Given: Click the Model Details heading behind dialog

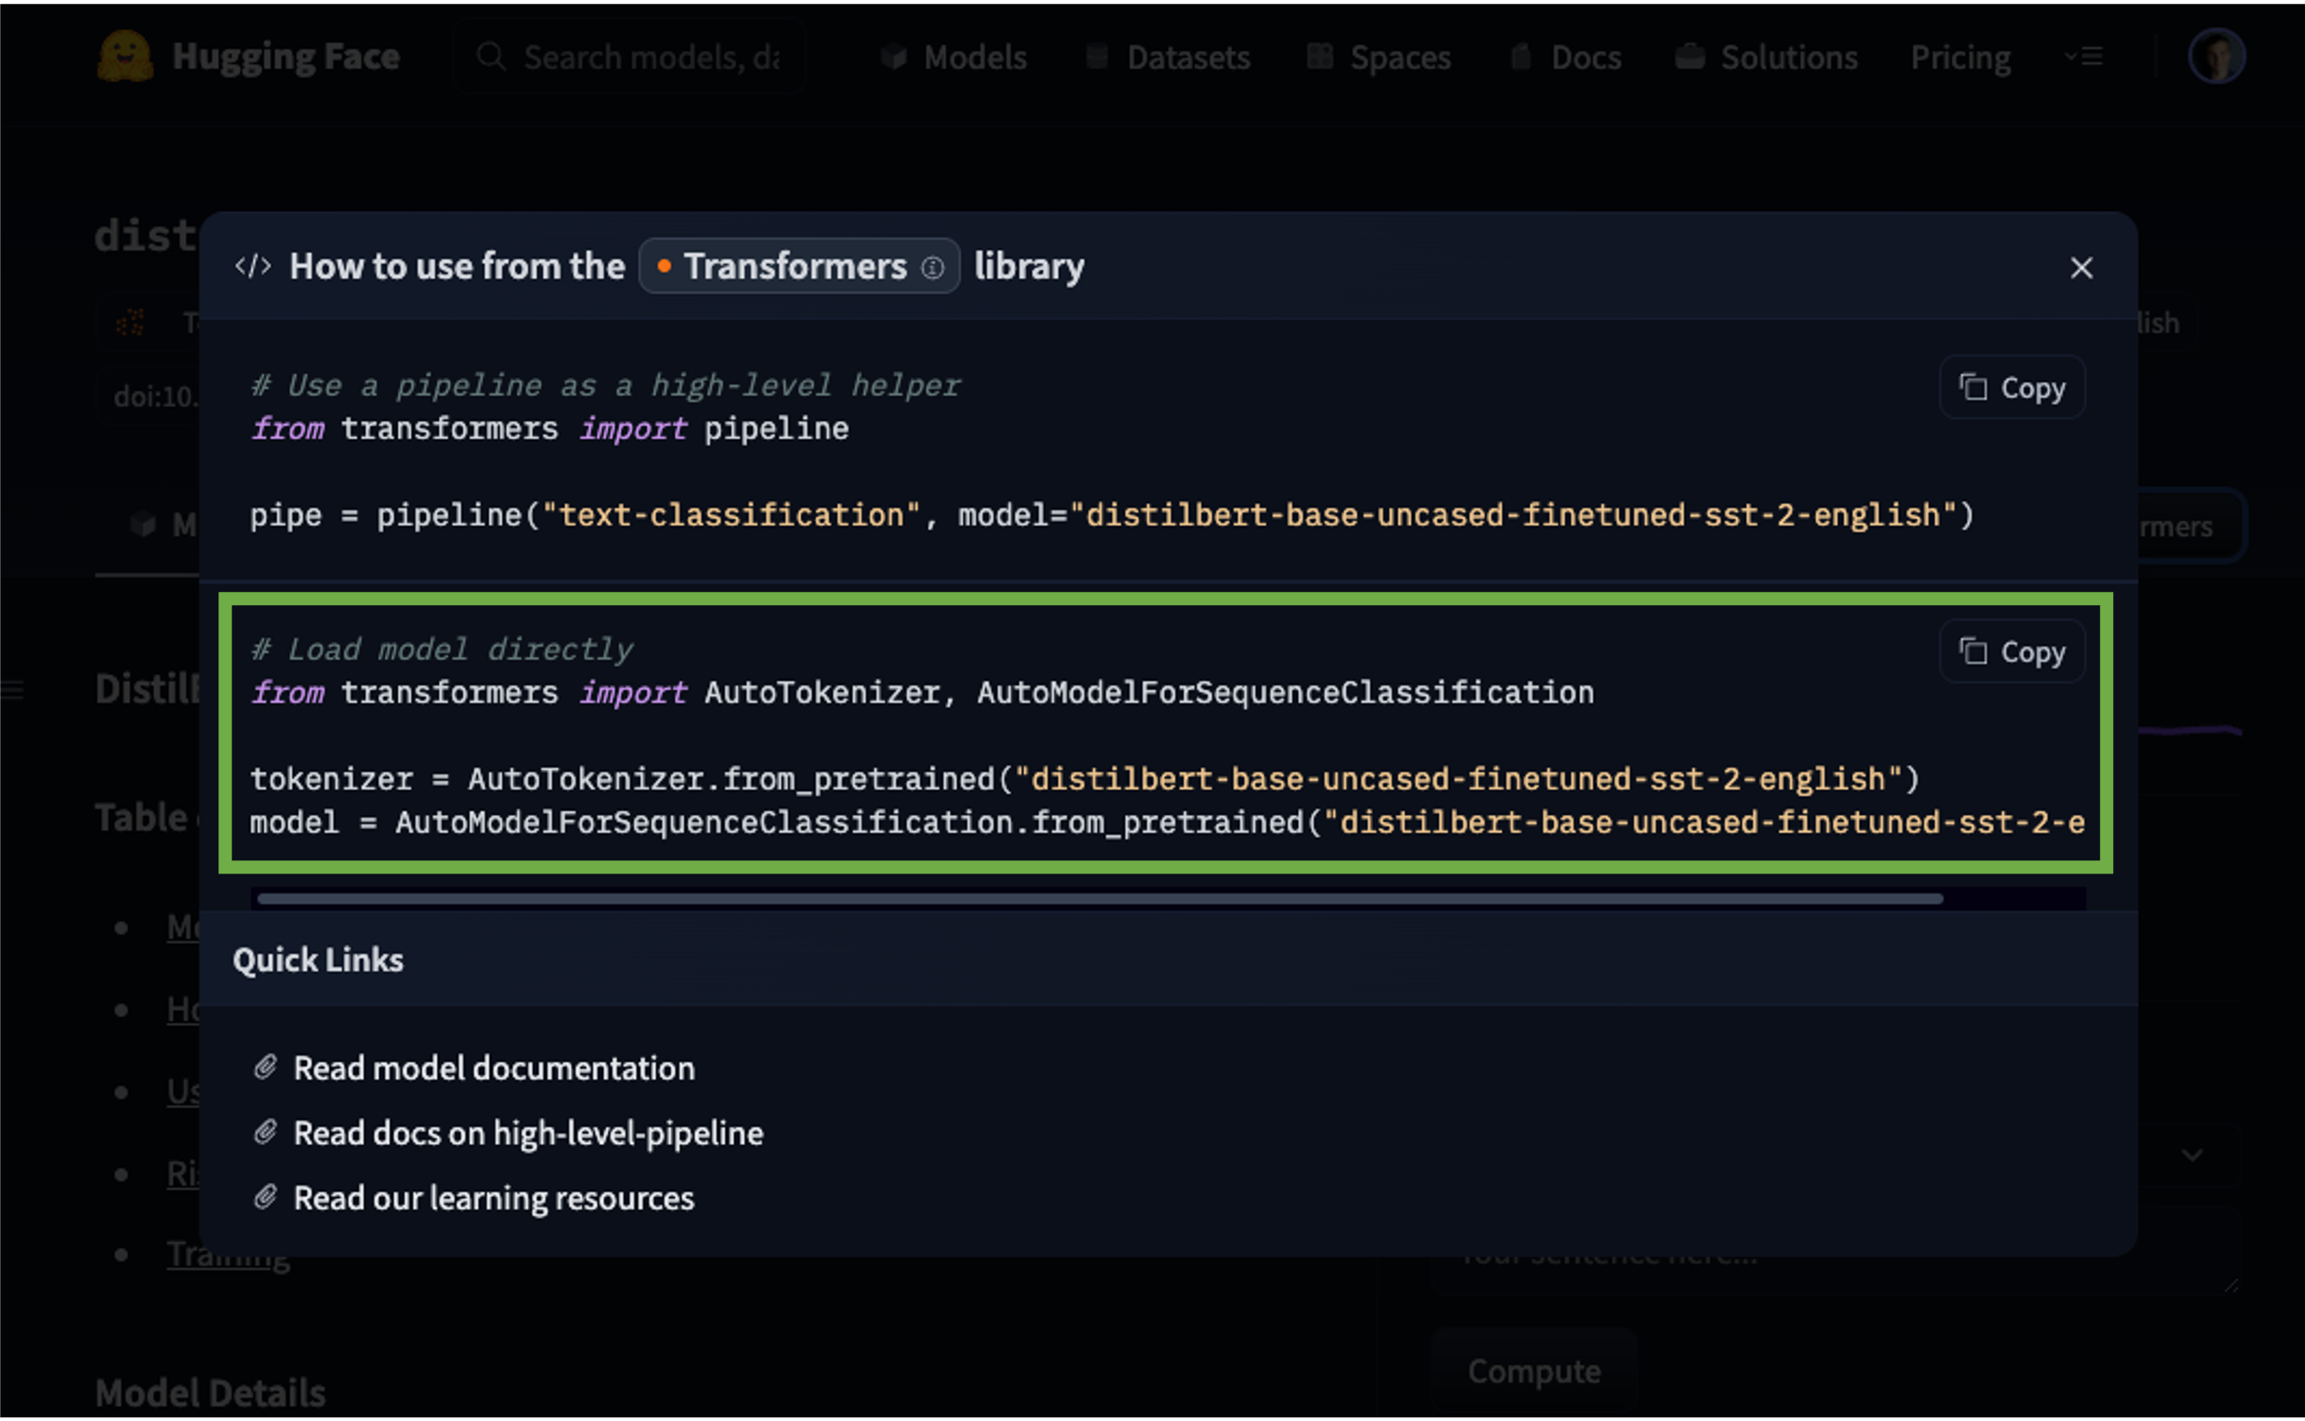Looking at the screenshot, I should click(x=211, y=1393).
